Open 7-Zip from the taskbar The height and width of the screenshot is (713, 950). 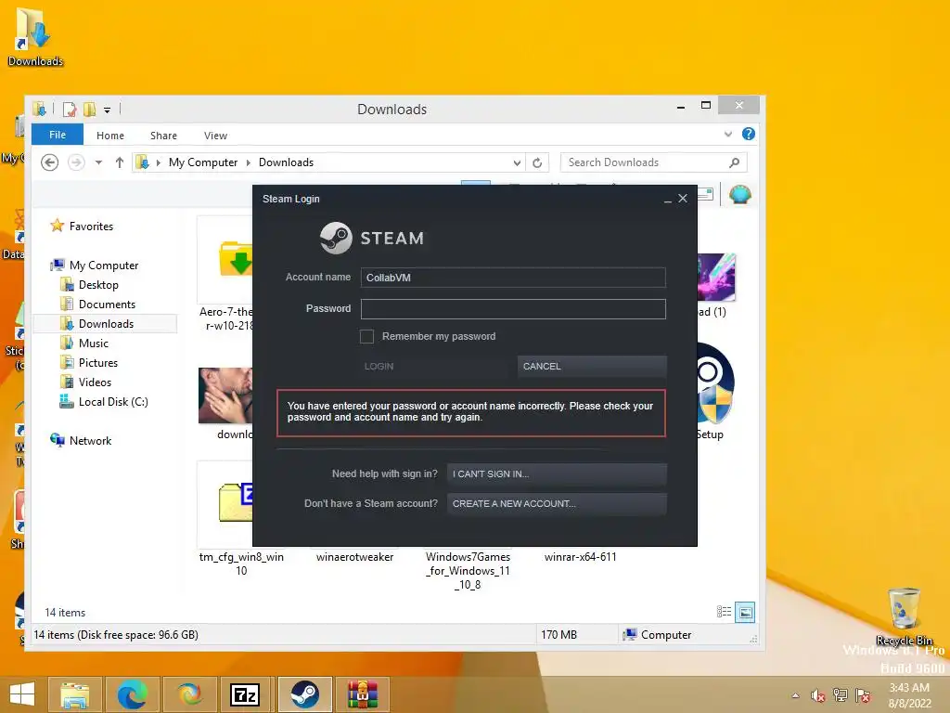click(245, 694)
